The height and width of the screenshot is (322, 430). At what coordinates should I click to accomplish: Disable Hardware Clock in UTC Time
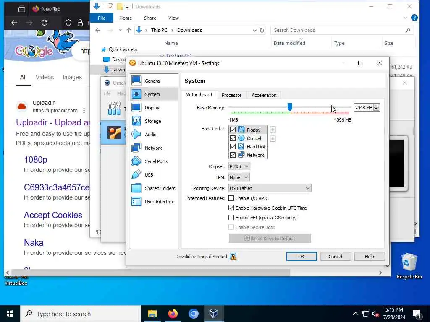(231, 208)
